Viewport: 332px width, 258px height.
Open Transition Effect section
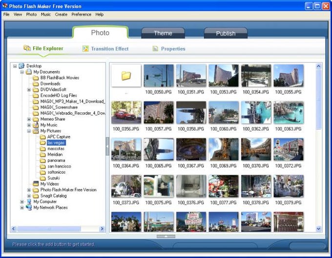click(105, 49)
